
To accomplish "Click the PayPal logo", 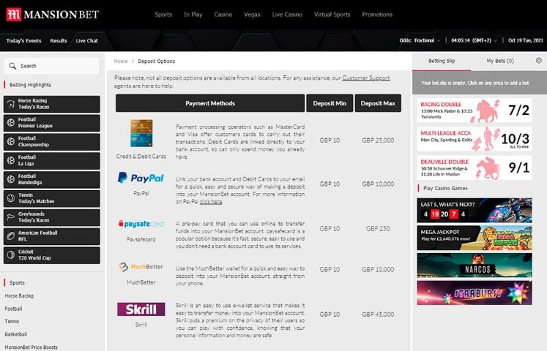I will [x=141, y=178].
